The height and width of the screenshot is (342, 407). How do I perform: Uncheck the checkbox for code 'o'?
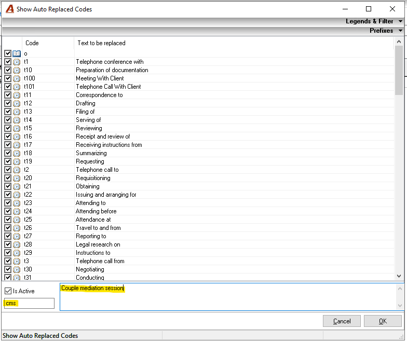[8, 53]
